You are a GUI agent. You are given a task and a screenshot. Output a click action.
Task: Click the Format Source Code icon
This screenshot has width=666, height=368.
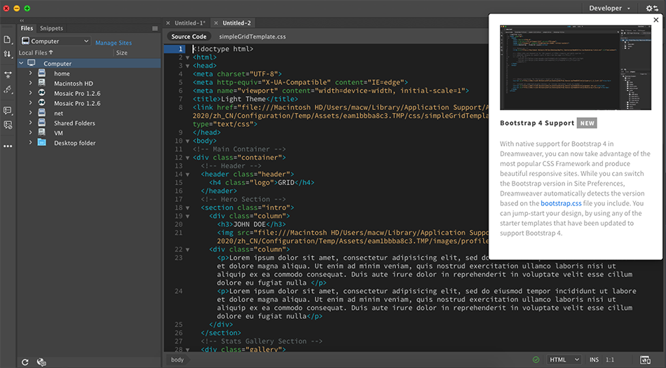tap(8, 90)
